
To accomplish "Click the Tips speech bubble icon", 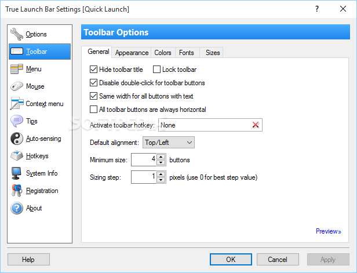I will coord(17,121).
